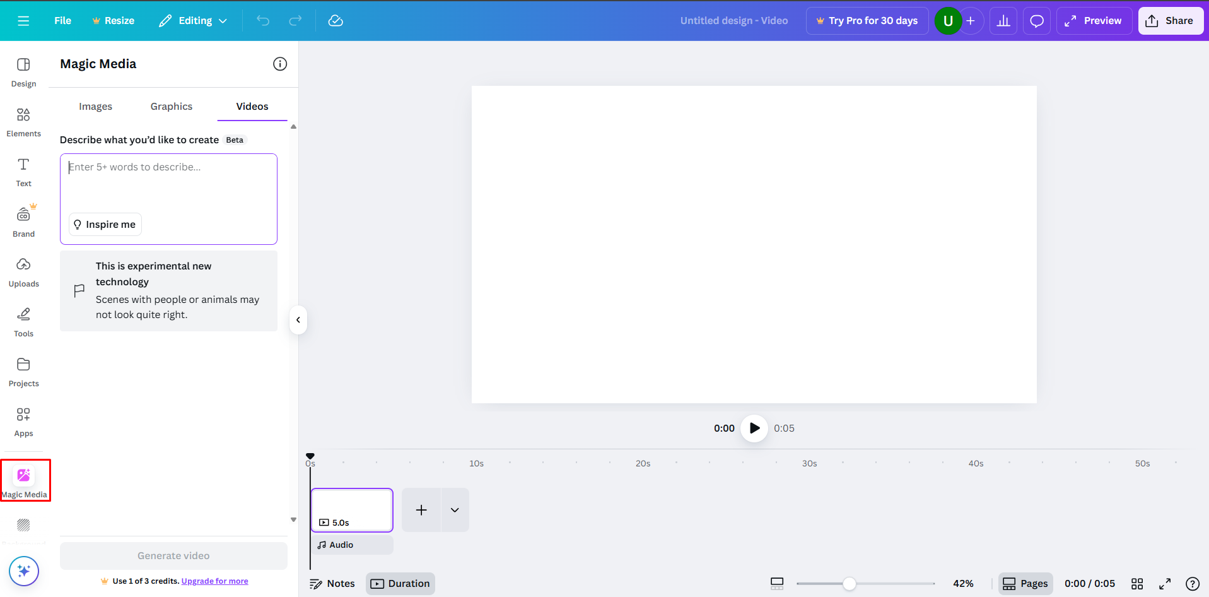Open the Elements panel
Viewport: 1209px width, 597px height.
(23, 122)
